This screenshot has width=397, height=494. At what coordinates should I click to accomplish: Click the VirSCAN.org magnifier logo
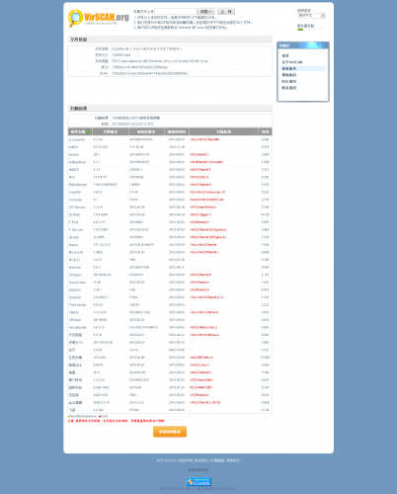pos(75,18)
